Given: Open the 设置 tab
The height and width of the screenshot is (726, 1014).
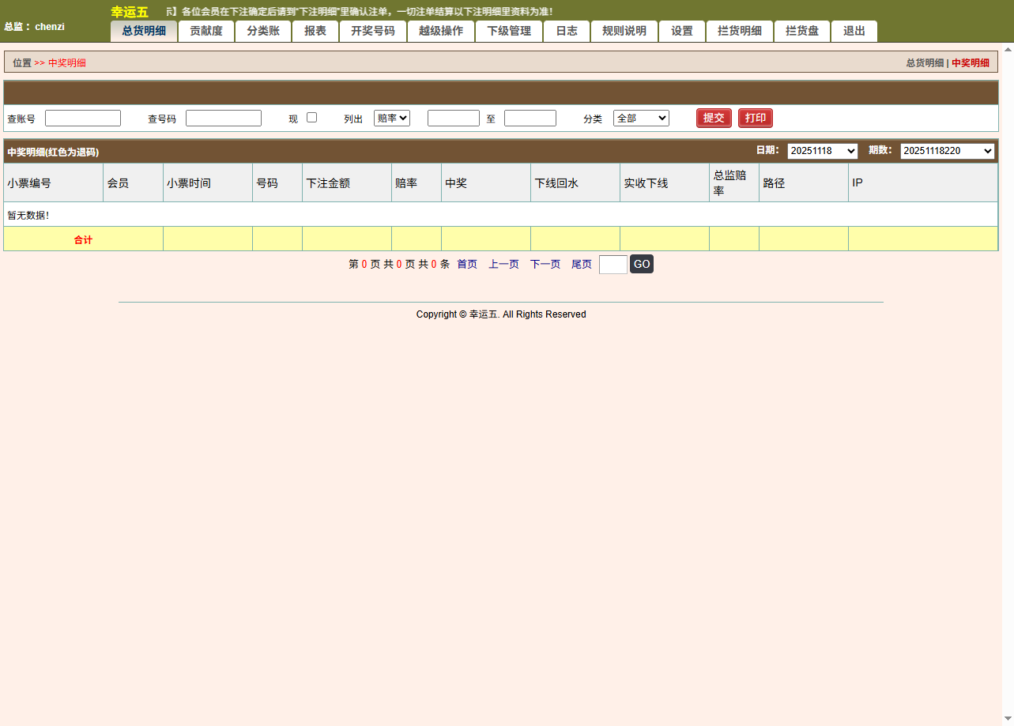Looking at the screenshot, I should click(x=682, y=32).
